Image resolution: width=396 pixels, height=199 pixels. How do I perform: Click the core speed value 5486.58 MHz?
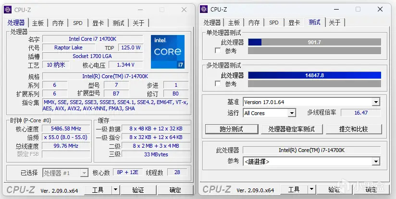coord(66,129)
